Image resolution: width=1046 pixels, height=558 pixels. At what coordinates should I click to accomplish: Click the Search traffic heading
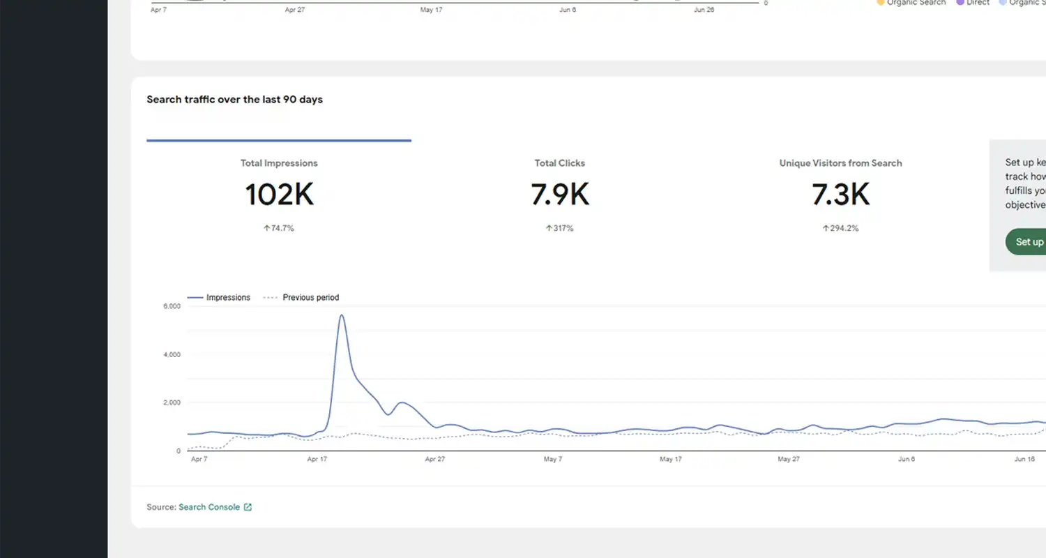click(x=234, y=99)
